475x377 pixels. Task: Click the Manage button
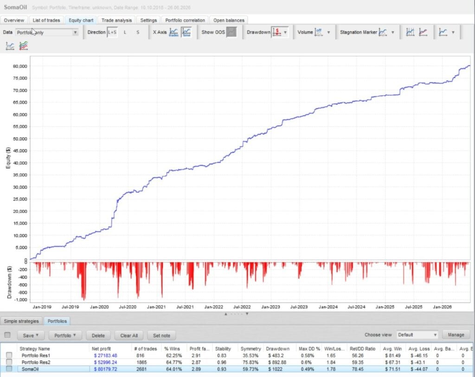click(x=456, y=335)
